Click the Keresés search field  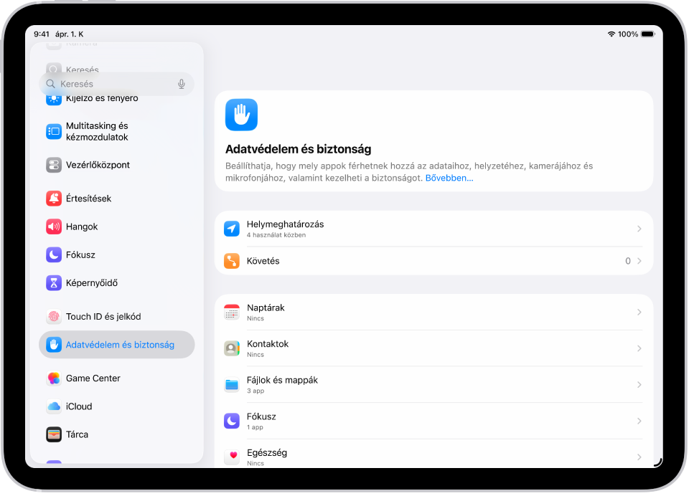pyautogui.click(x=117, y=84)
